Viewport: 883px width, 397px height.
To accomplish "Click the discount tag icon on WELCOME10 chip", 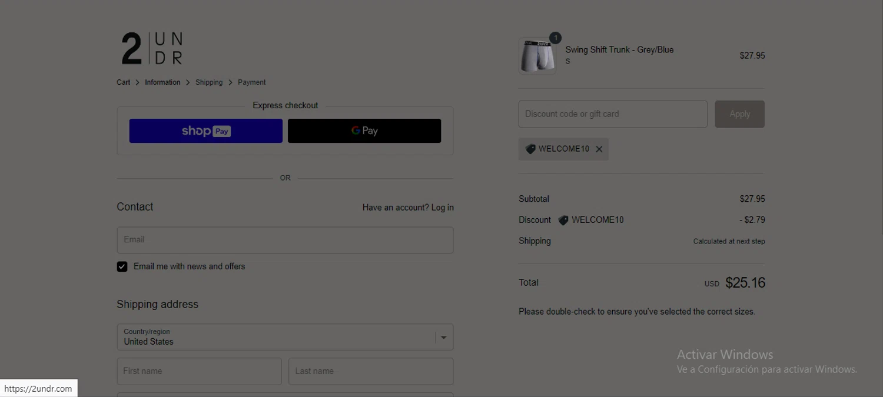I will click(x=530, y=149).
